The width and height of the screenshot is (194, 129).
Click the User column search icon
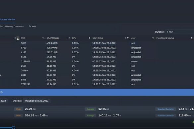(x=153, y=38)
